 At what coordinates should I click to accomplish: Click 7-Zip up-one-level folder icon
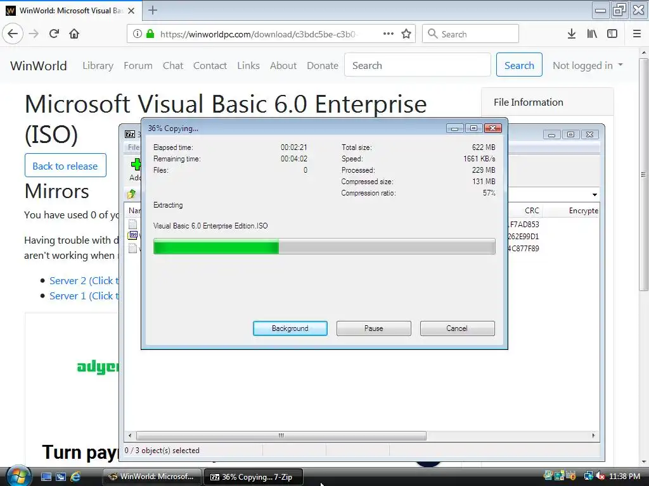pyautogui.click(x=132, y=194)
